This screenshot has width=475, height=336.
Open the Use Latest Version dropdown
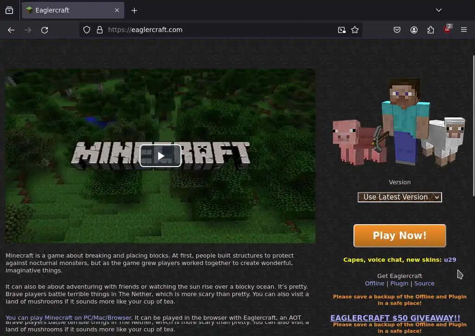tap(399, 197)
